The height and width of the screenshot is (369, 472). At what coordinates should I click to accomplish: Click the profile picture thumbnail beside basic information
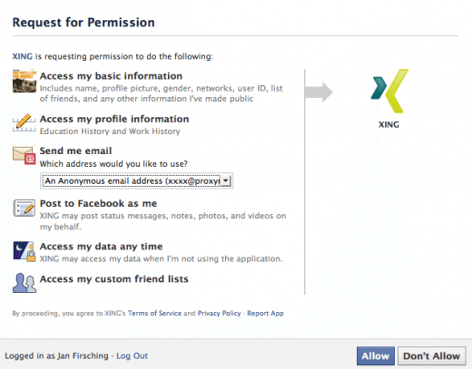tap(25, 81)
